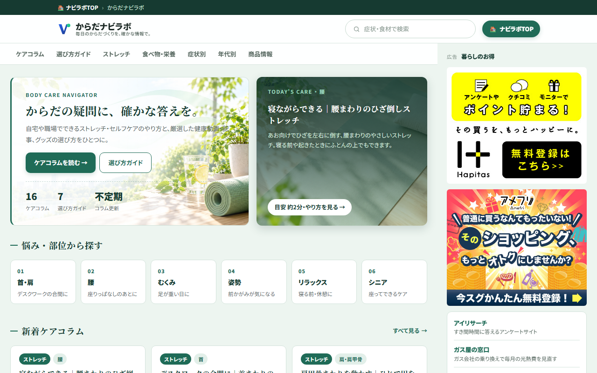Select the 02 腰 category card
597x373 pixels.
(113, 282)
